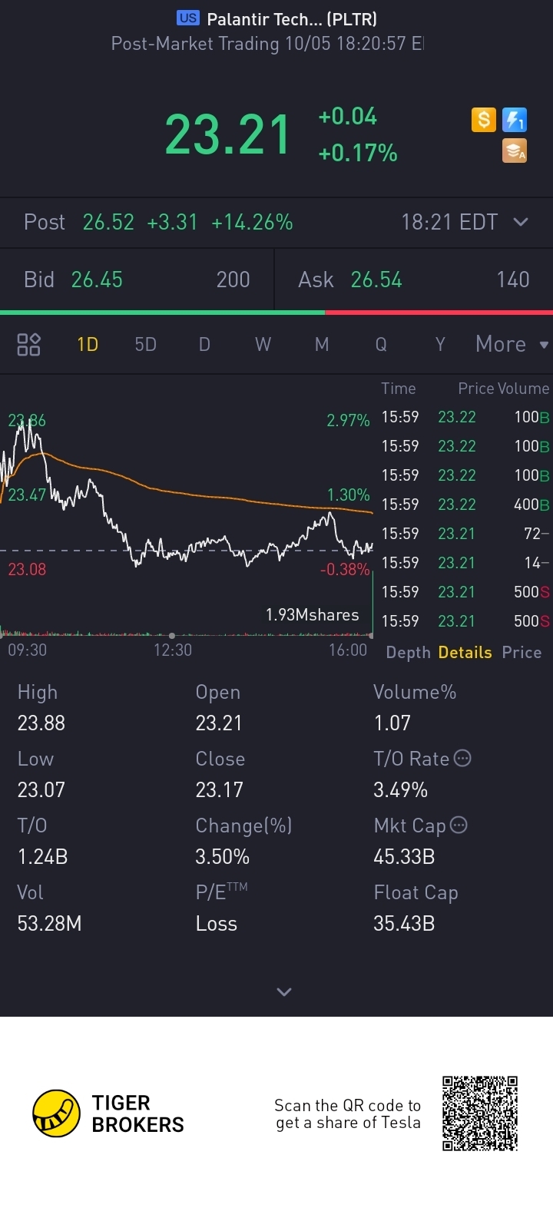Tap the info icon next to T/O Rate

(x=462, y=759)
